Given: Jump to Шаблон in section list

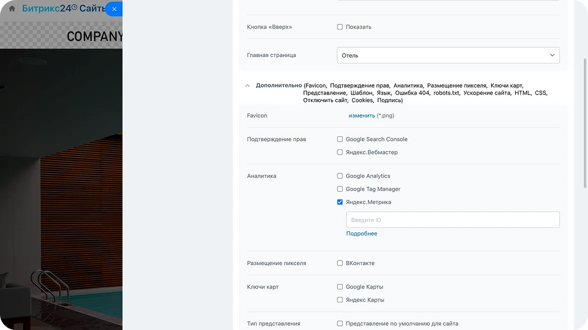Looking at the screenshot, I should [362, 93].
